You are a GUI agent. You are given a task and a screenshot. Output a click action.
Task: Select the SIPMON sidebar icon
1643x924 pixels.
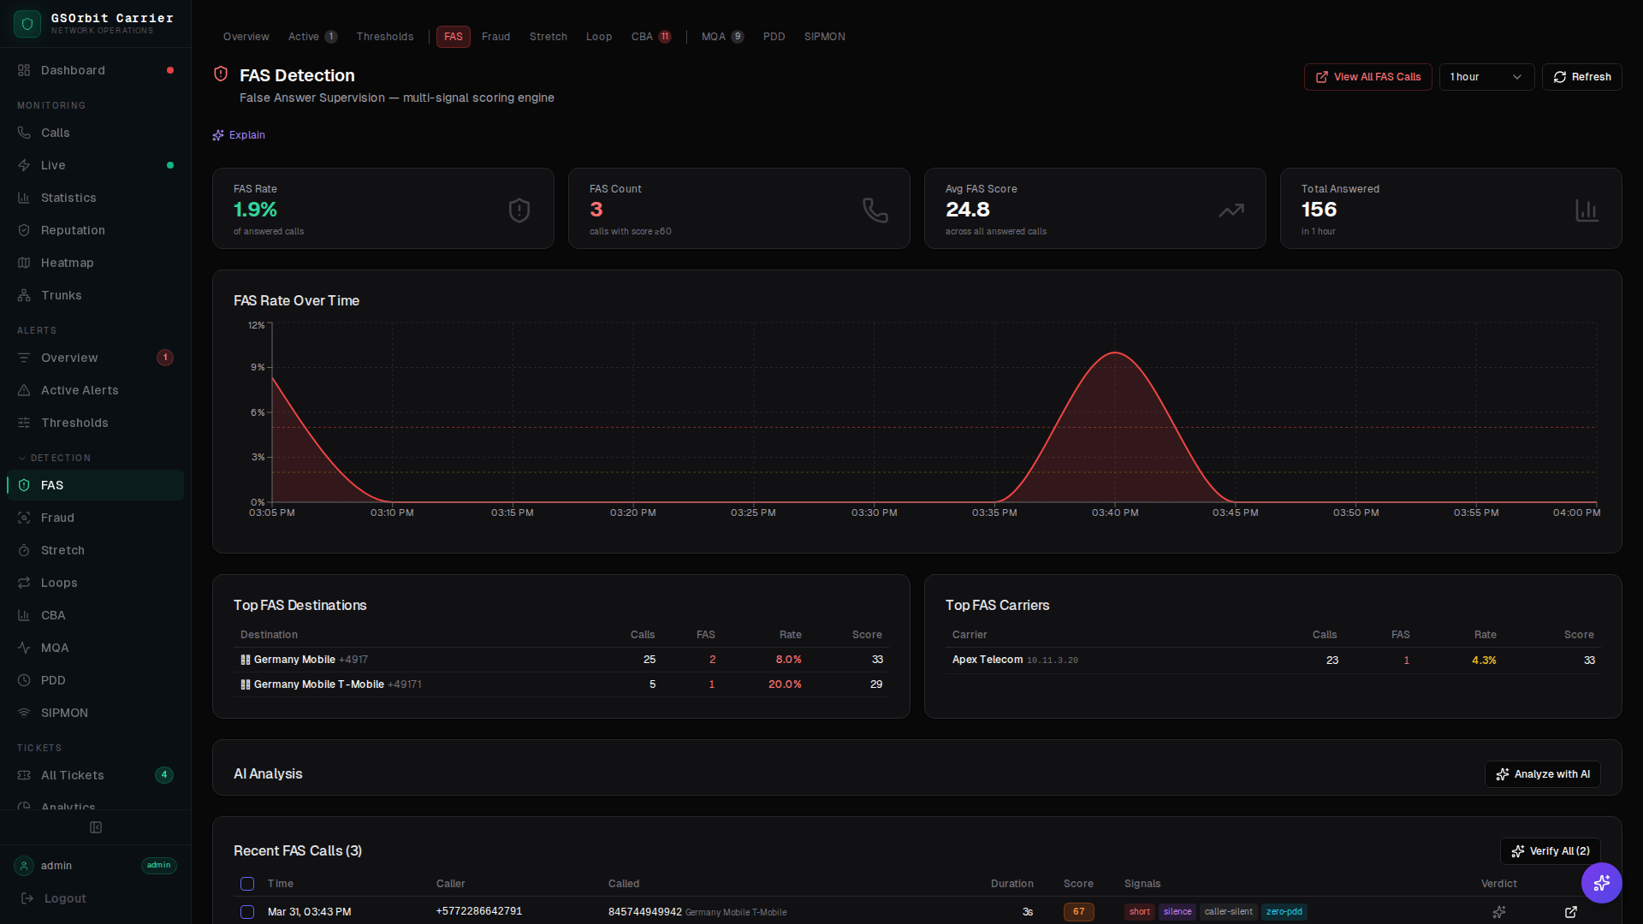(24, 713)
